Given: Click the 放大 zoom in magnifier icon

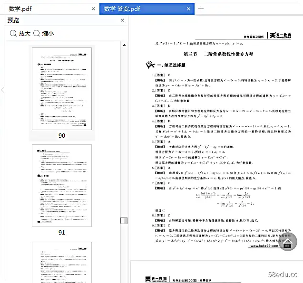Looking at the screenshot, I should [13, 33].
